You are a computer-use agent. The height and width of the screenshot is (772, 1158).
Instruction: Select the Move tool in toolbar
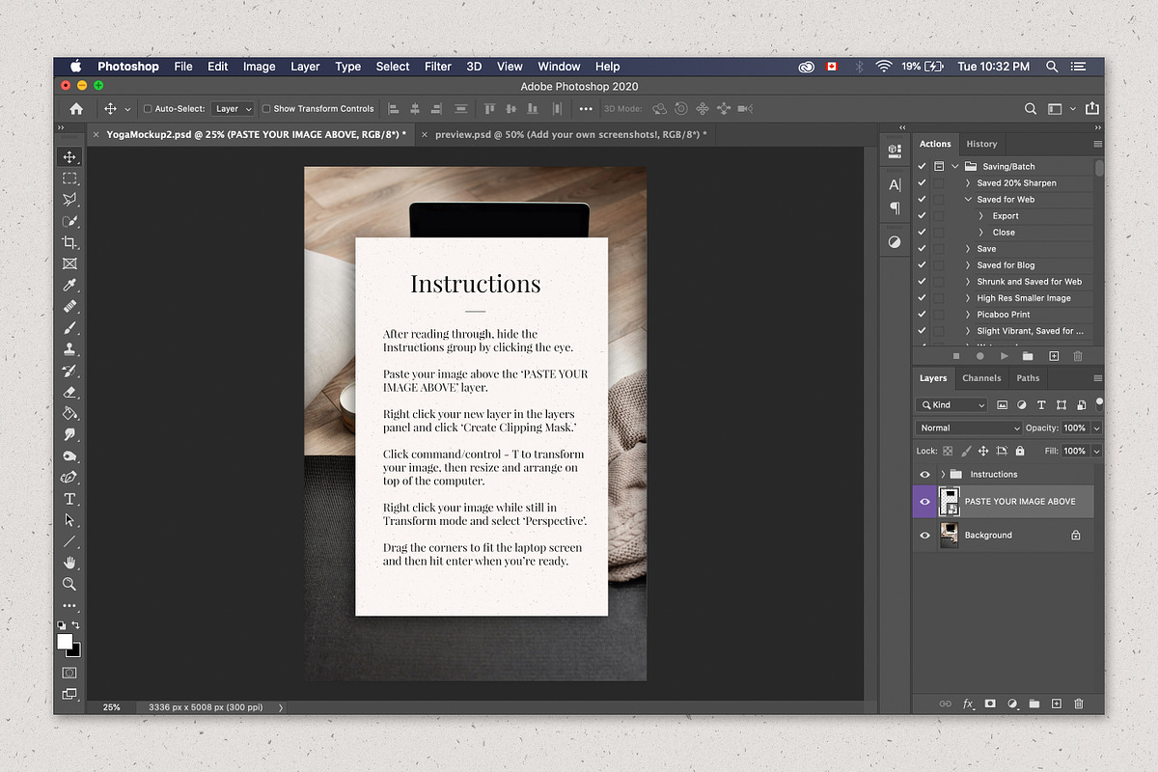click(x=69, y=157)
